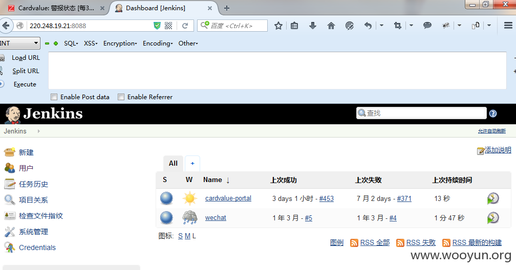The image size is (516, 270).
Task: Expand the SQL menu
Action: coord(71,43)
